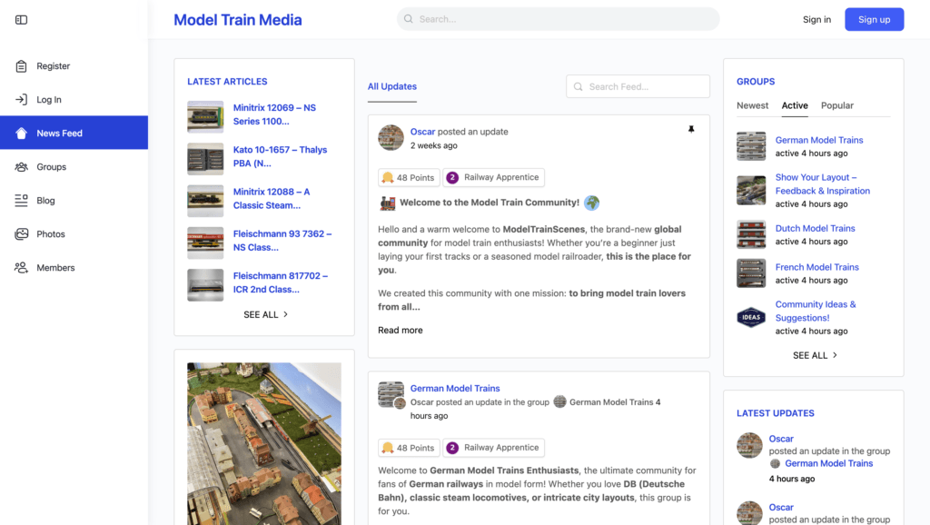Open the Photos gallery icon
This screenshot has height=525, width=930.
22,234
